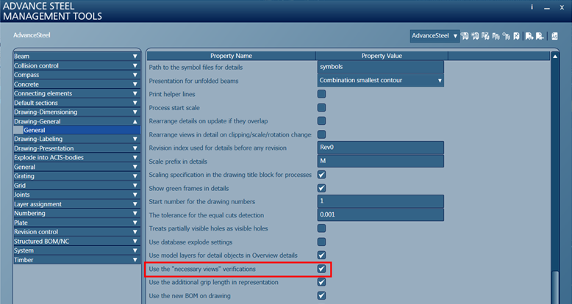
Task: Expand the Grid category
Action: point(77,186)
